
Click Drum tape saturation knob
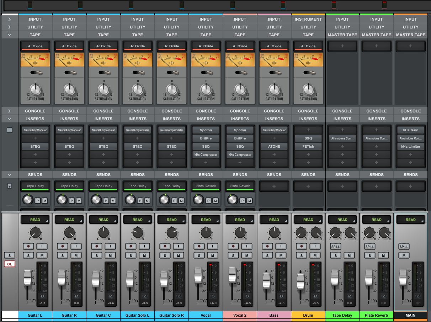308,89
